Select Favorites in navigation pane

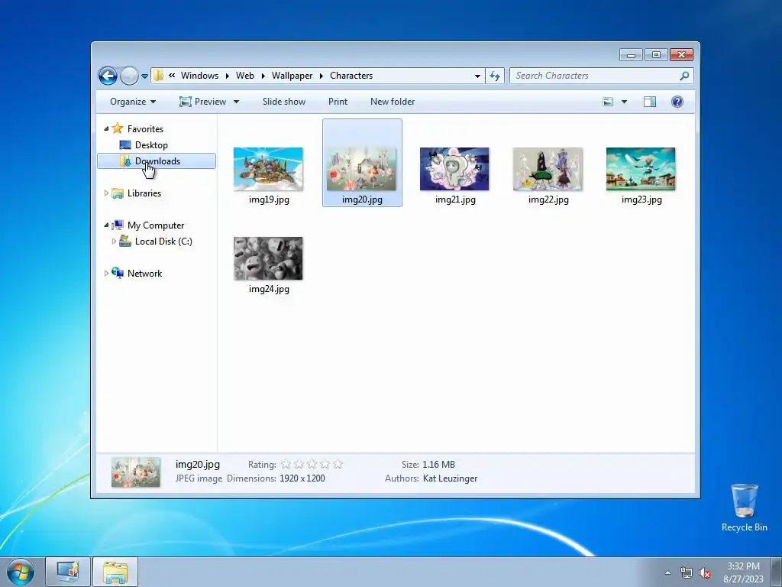[x=145, y=128]
